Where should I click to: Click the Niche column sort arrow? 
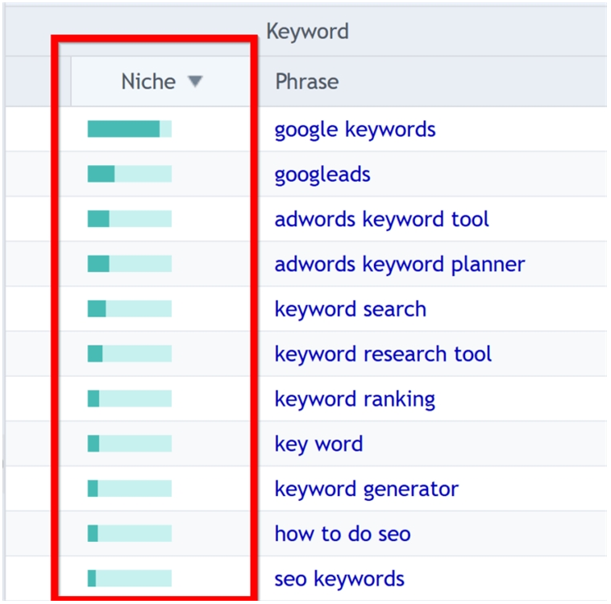[195, 81]
